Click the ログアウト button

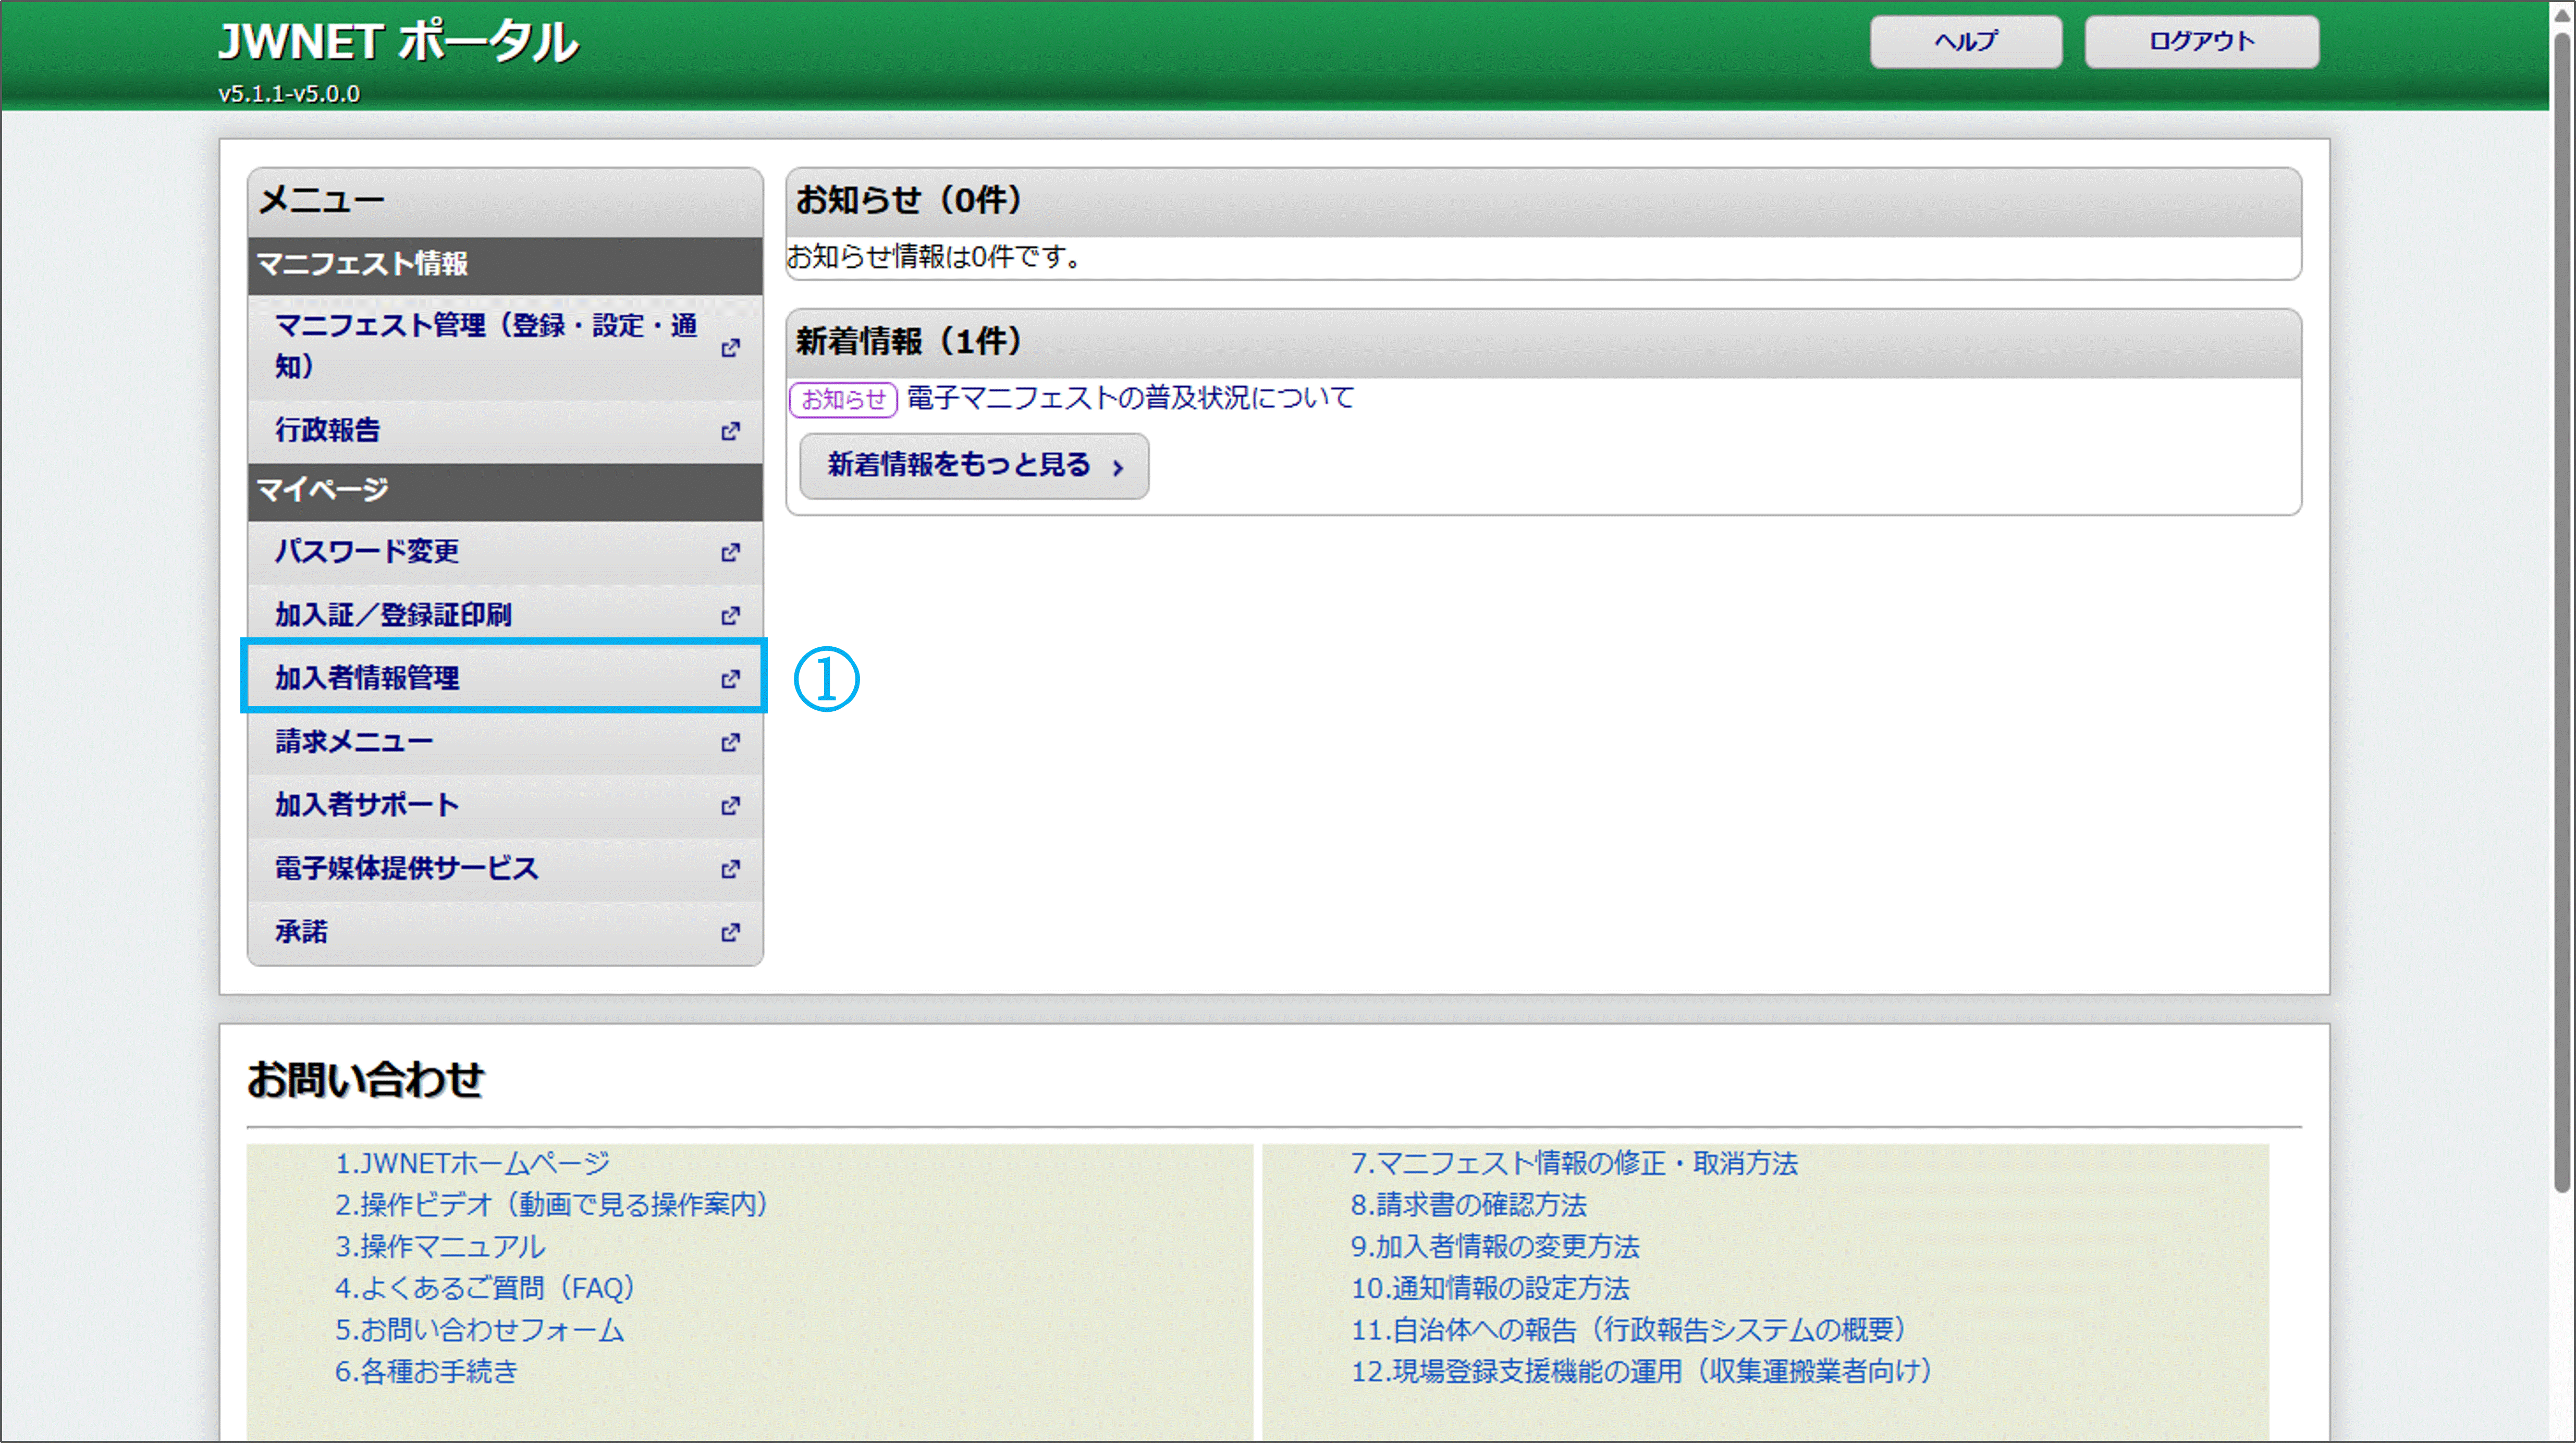click(2201, 42)
